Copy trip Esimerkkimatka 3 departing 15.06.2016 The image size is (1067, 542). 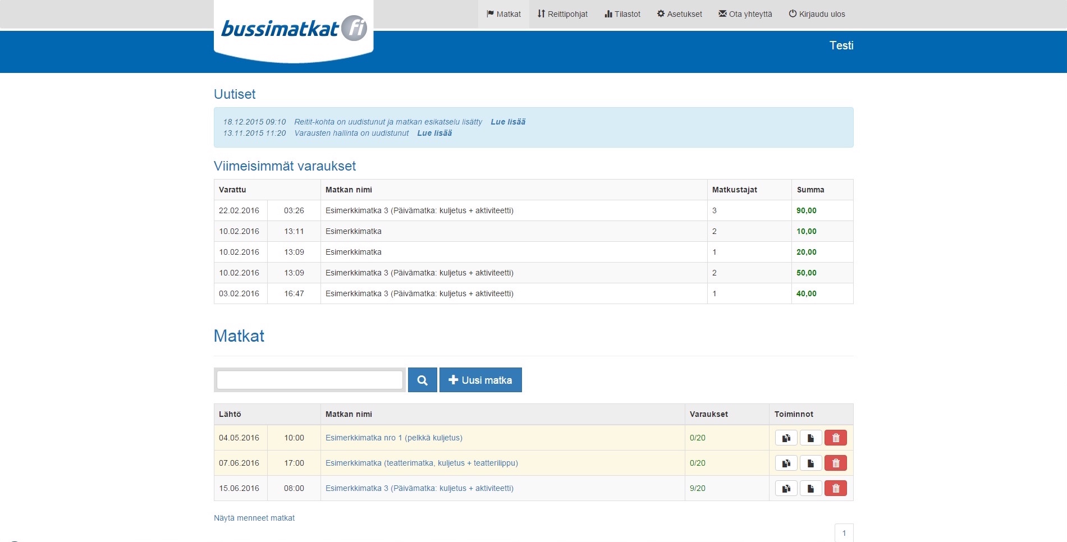(786, 488)
